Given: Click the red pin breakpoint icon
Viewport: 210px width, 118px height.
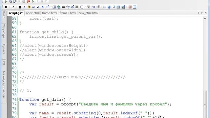Looking at the screenshot, I should point(28,1).
